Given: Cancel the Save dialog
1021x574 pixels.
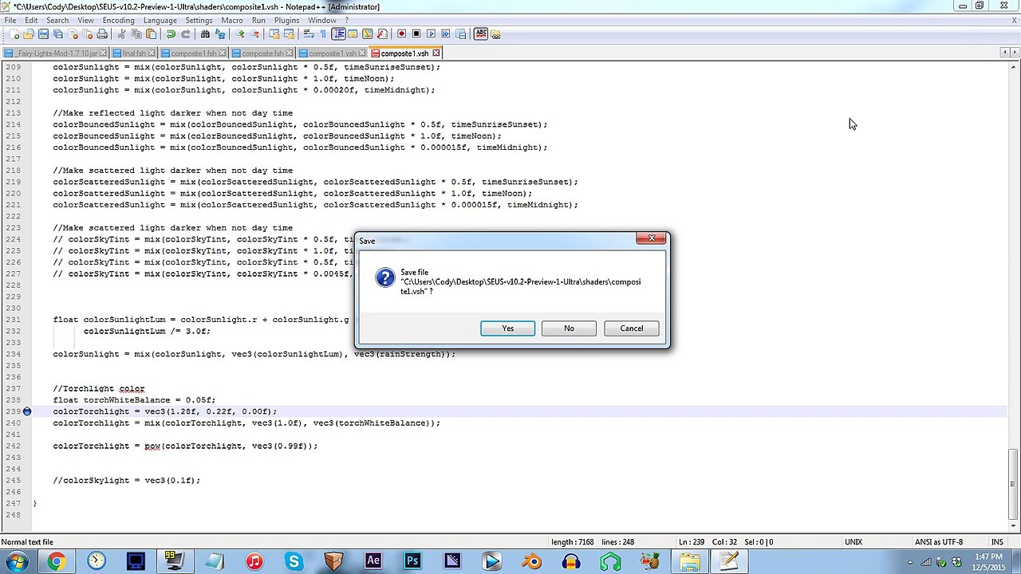Looking at the screenshot, I should (631, 328).
